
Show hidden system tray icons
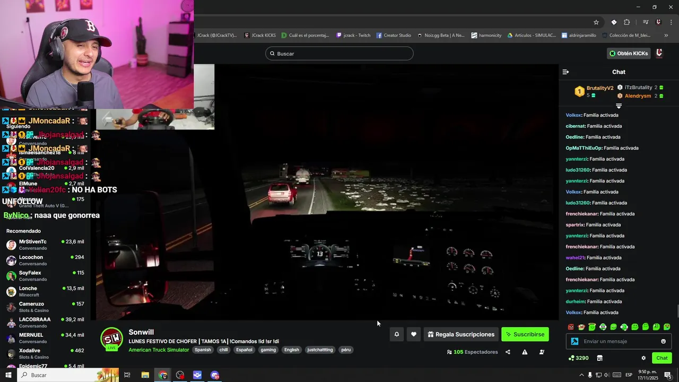pos(581,375)
